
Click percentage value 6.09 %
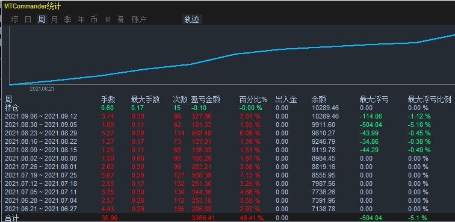(250, 133)
